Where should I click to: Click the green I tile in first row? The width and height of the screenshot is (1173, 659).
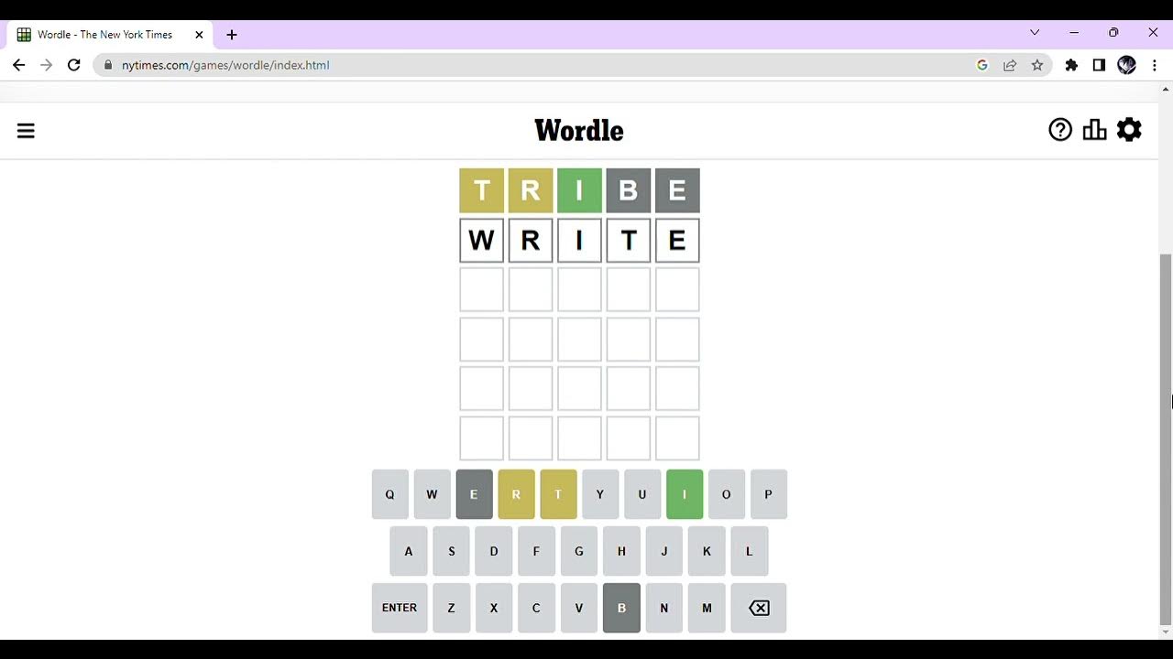click(579, 190)
